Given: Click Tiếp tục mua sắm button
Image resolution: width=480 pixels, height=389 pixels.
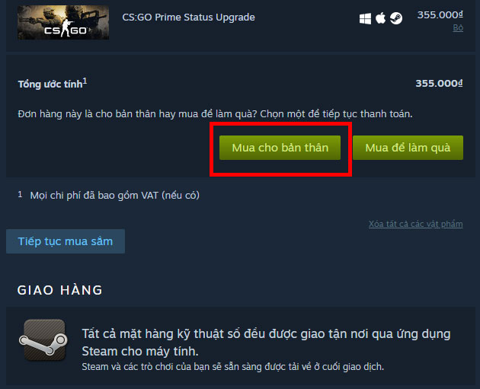Looking at the screenshot, I should (x=66, y=241).
